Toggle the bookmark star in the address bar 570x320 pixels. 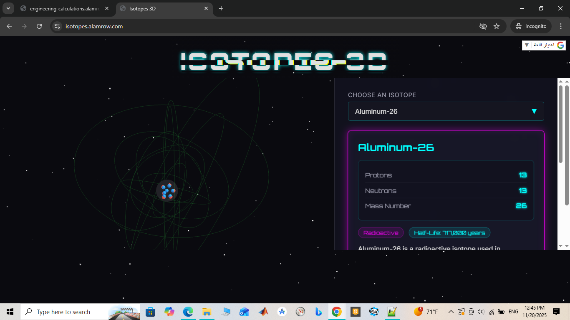pyautogui.click(x=497, y=26)
